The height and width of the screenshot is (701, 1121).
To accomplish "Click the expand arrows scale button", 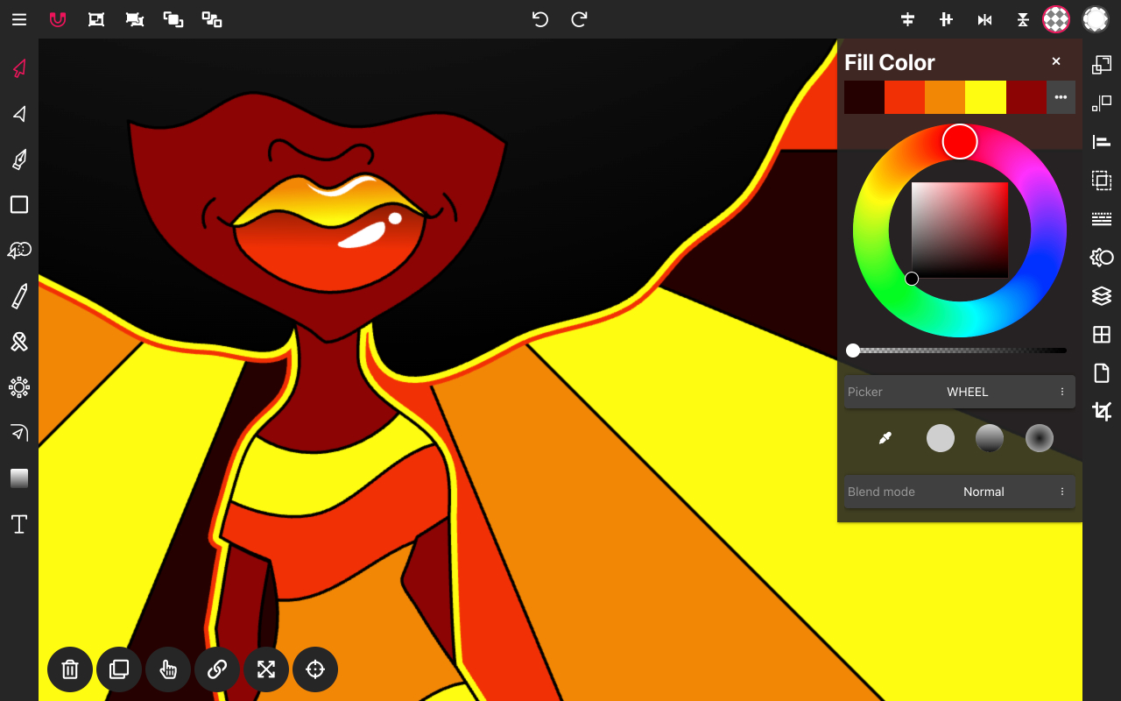I will 266,669.
